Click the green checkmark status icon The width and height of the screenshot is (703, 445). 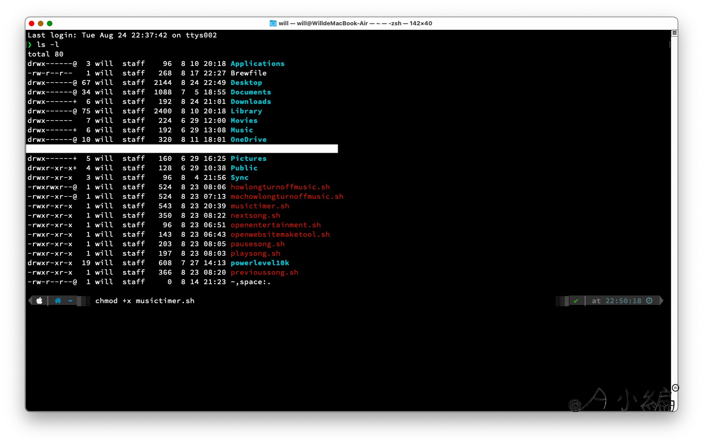[576, 301]
